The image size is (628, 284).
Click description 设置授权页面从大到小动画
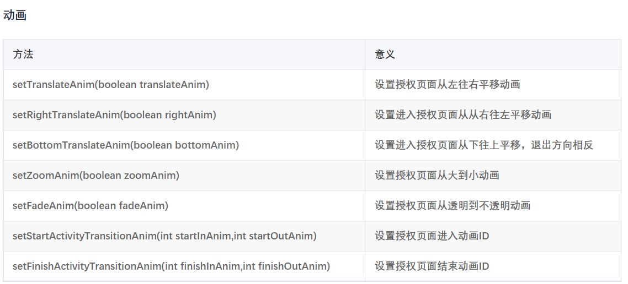[437, 176]
